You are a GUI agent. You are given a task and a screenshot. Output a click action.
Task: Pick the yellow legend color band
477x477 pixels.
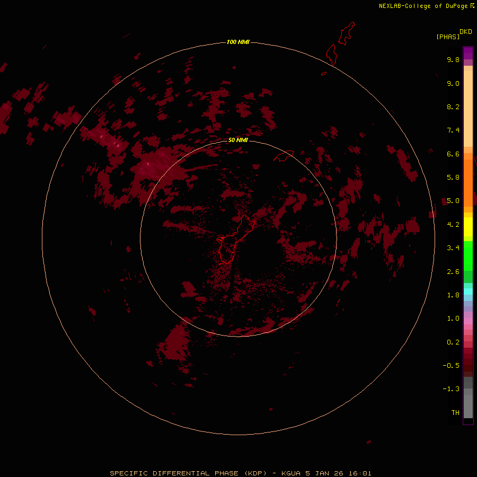[x=468, y=227]
